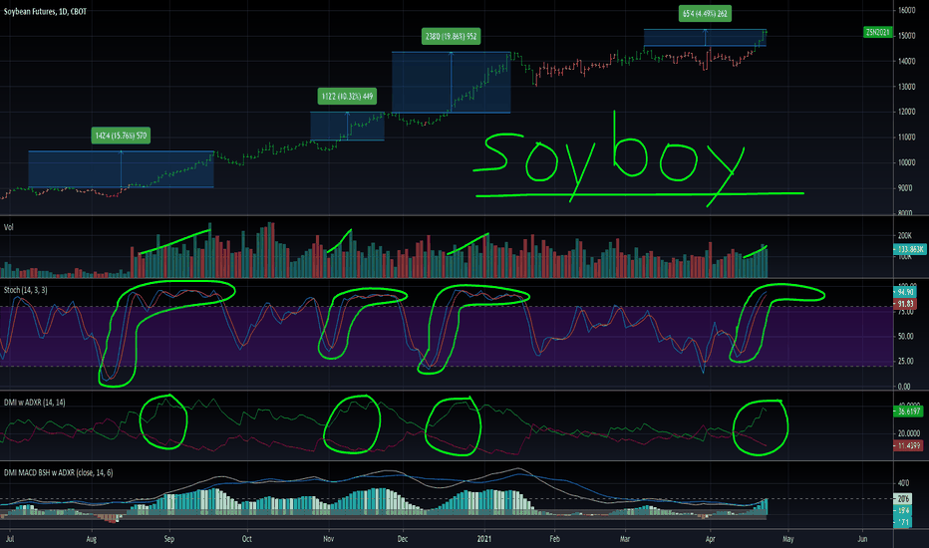Click the green ZSN2021 price tag
The width and height of the screenshot is (929, 548).
tap(878, 32)
